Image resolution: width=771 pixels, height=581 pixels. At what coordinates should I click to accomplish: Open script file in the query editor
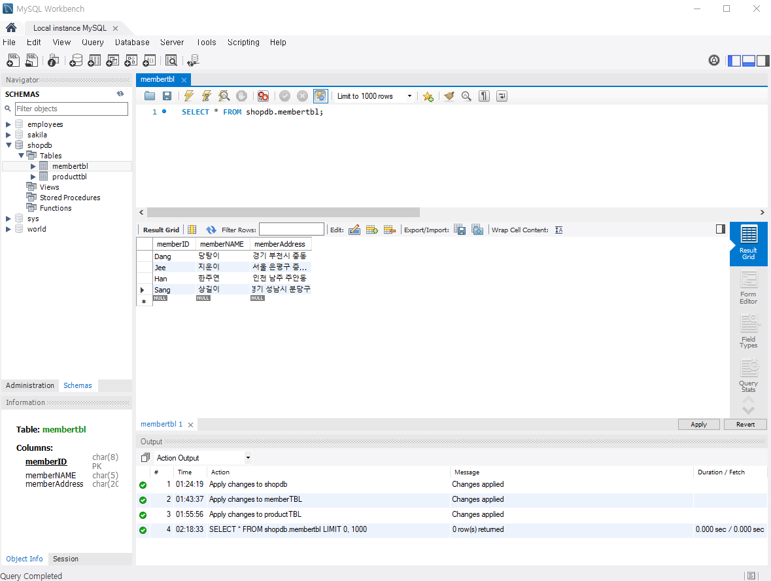[150, 96]
